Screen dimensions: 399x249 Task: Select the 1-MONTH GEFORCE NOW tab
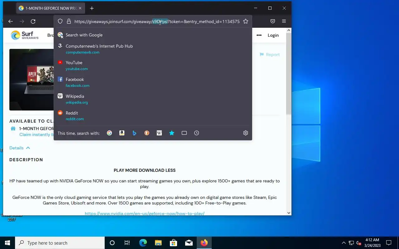pos(50,8)
